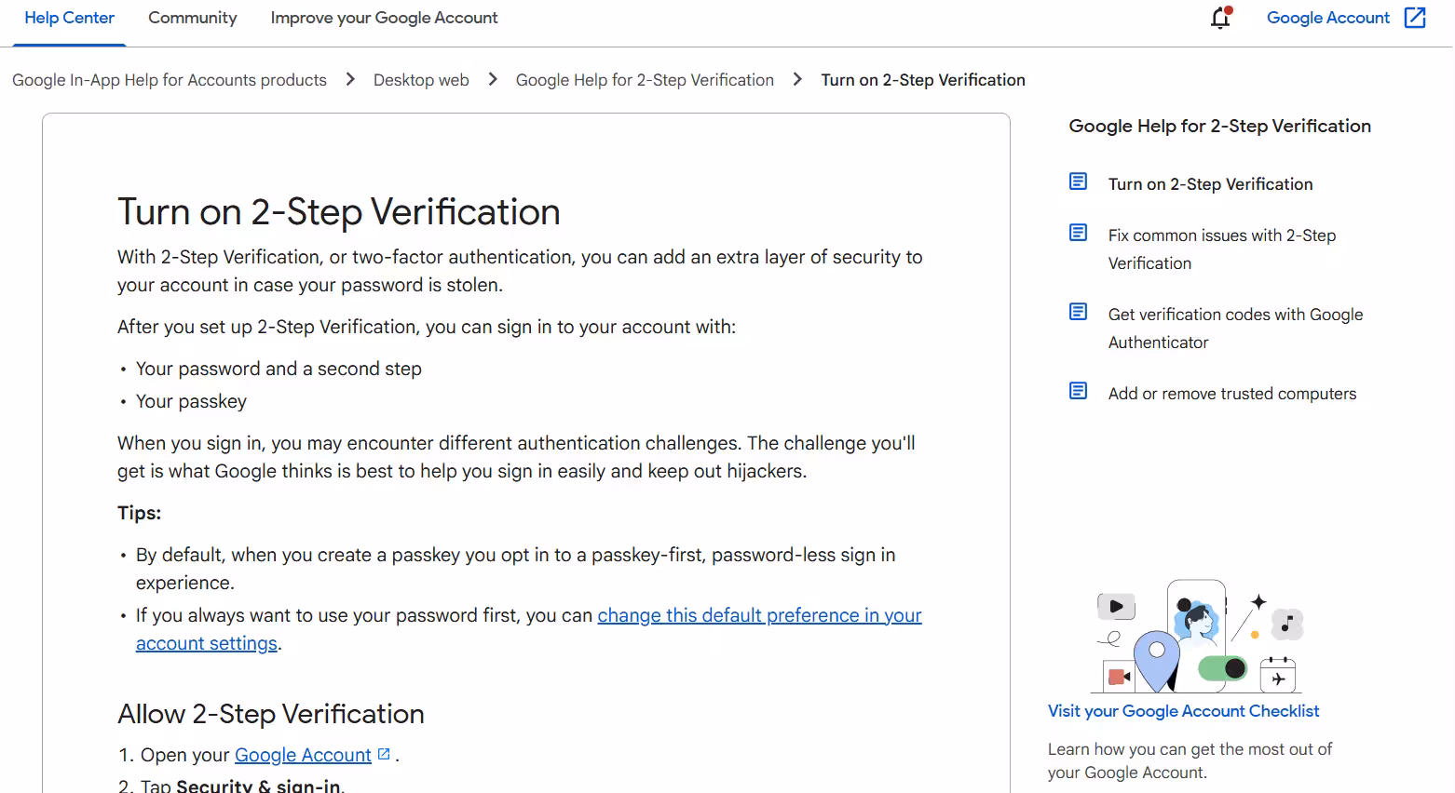Image resolution: width=1455 pixels, height=793 pixels.
Task: Open Get verification codes with Google Authenticator
Action: point(1235,329)
